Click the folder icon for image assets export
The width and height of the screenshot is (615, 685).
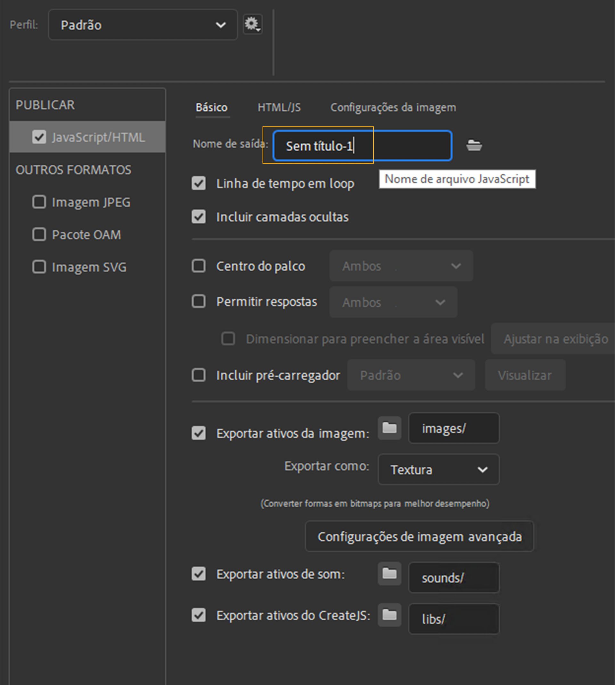tap(389, 428)
